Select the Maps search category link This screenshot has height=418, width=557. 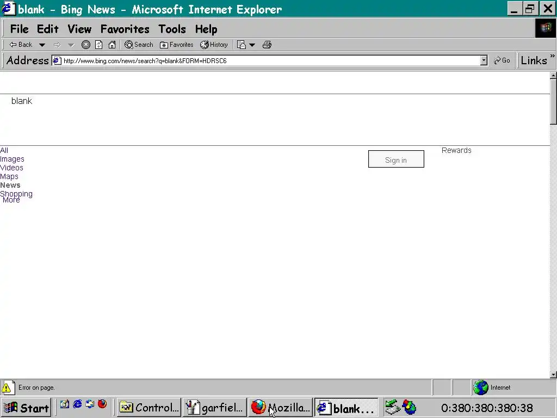pyautogui.click(x=9, y=177)
